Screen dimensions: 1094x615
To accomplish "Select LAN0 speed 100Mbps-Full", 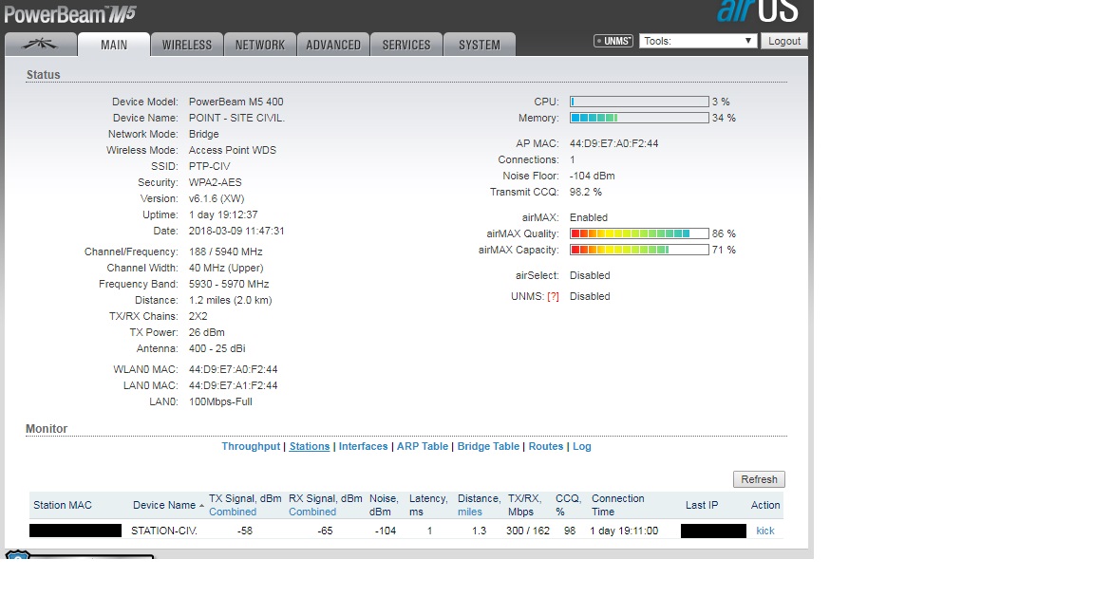I will pos(220,401).
